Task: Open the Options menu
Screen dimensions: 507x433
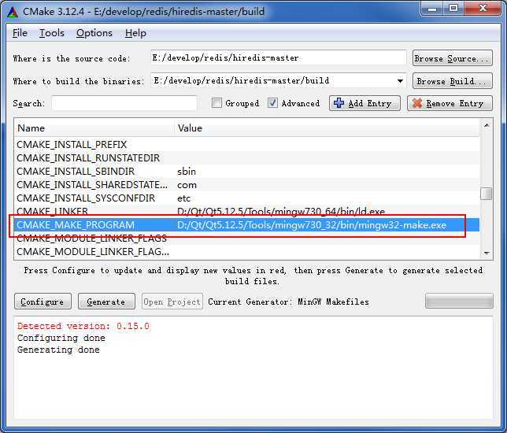Action: [x=94, y=33]
